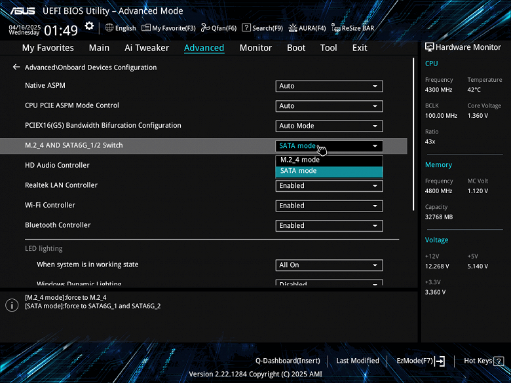
Task: Click 32768 MB capacity value
Action: [439, 217]
